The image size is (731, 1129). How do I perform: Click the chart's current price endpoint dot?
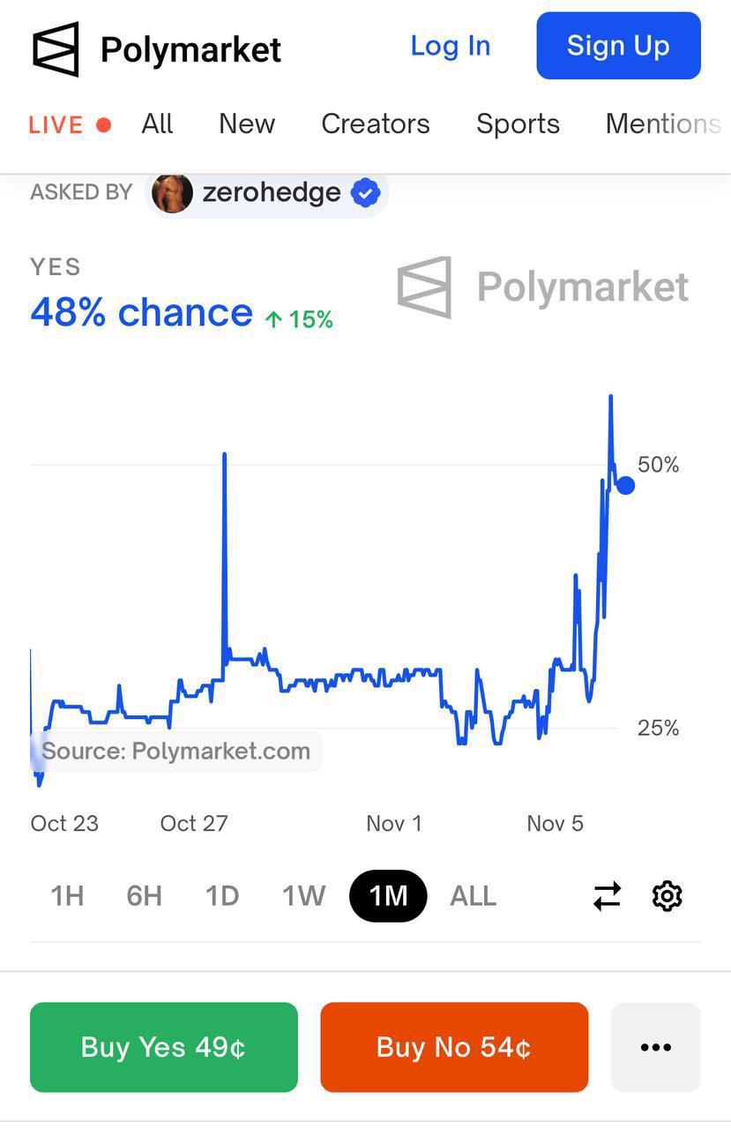tap(625, 485)
